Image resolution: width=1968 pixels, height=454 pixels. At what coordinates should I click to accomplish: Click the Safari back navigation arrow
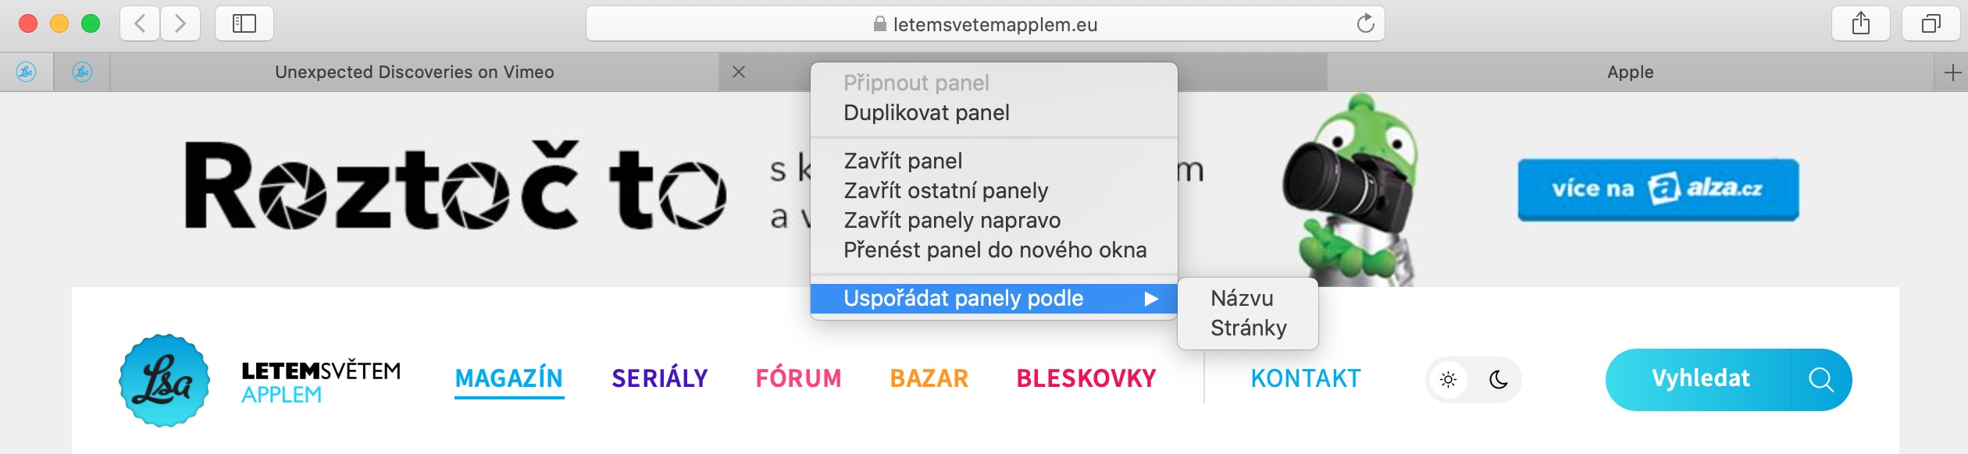pyautogui.click(x=140, y=24)
